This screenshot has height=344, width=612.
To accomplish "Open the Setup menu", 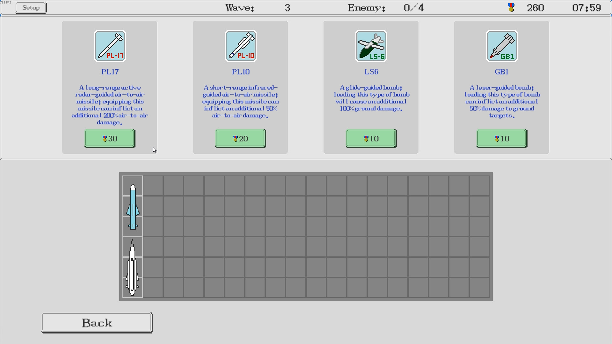I will pos(31,7).
